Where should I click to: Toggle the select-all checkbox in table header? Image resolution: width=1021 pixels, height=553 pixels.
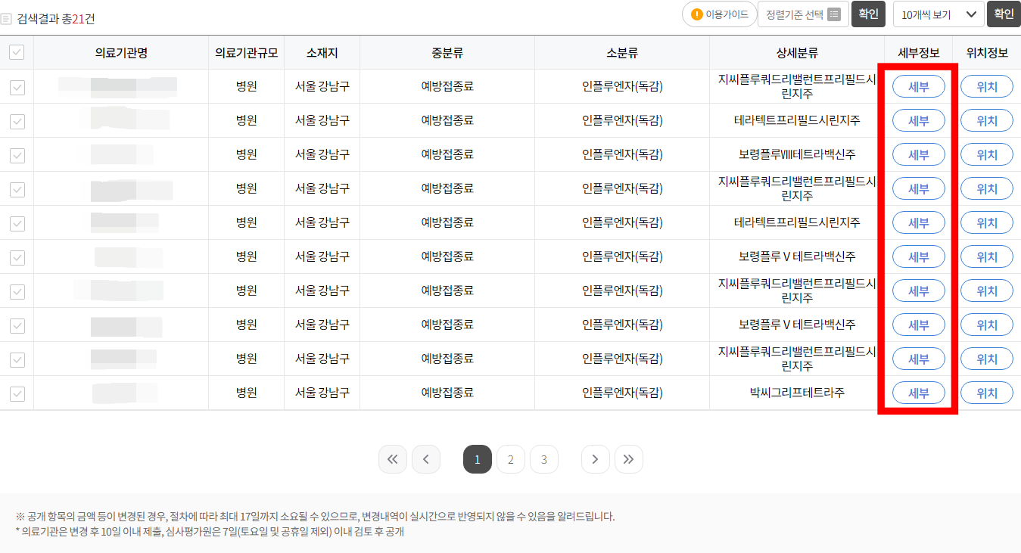point(16,51)
